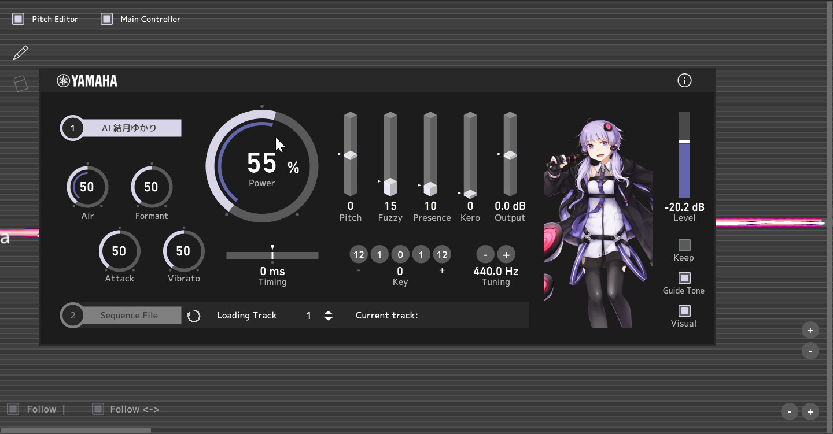833x434 pixels.
Task: Toggle the Main Controller checkbox
Action: coord(106,19)
